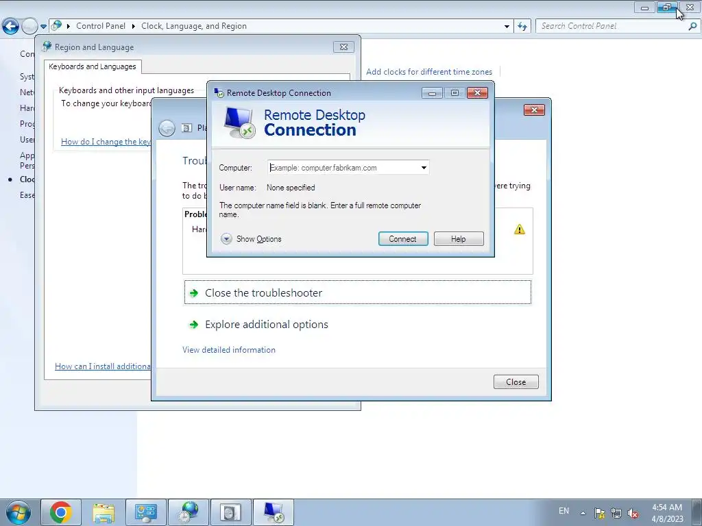Screen dimensions: 702x526
Task: Minimize the Remote Desktop Connection window
Action: click(432, 93)
